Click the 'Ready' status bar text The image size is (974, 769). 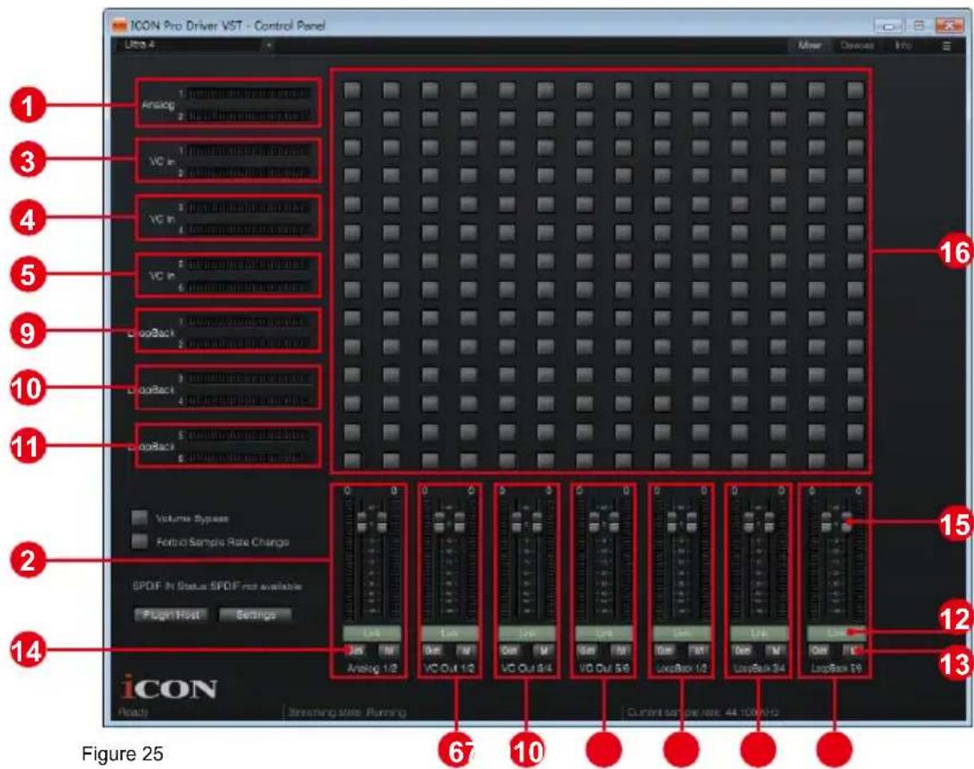[x=133, y=712]
